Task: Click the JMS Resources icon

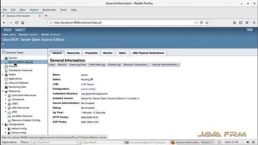Action: 9,108
